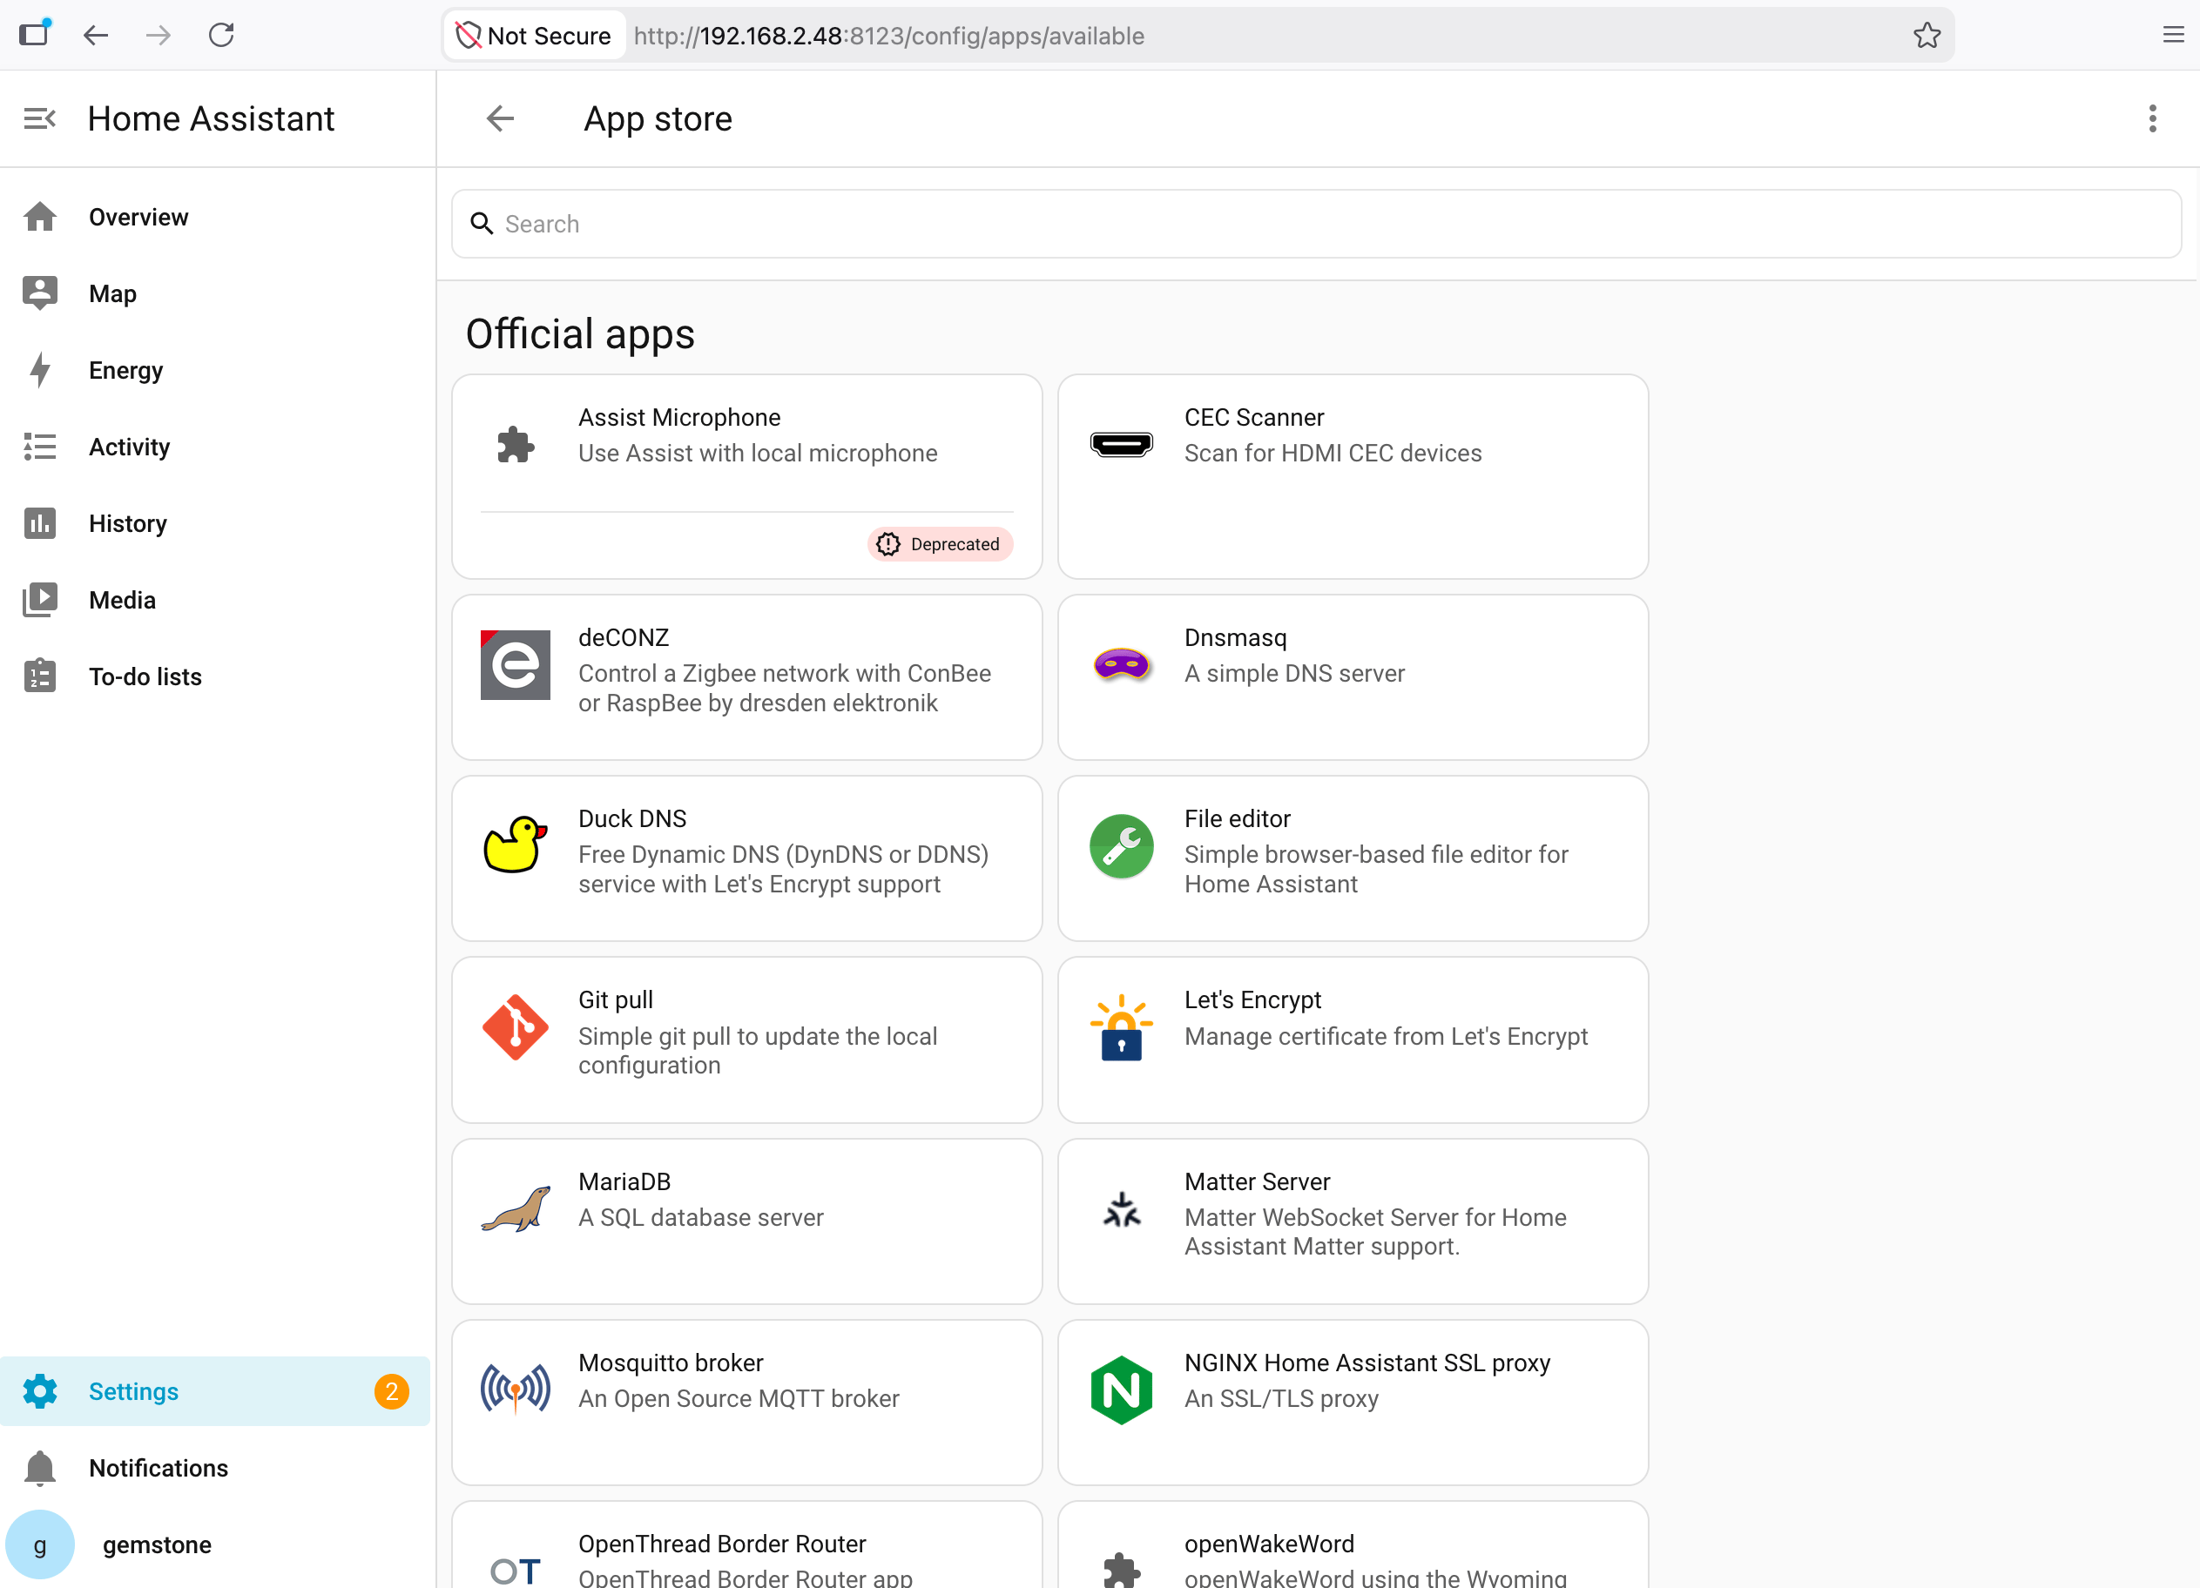Click the MariaDB seal icon
The height and width of the screenshot is (1588, 2200).
pyautogui.click(x=515, y=1208)
